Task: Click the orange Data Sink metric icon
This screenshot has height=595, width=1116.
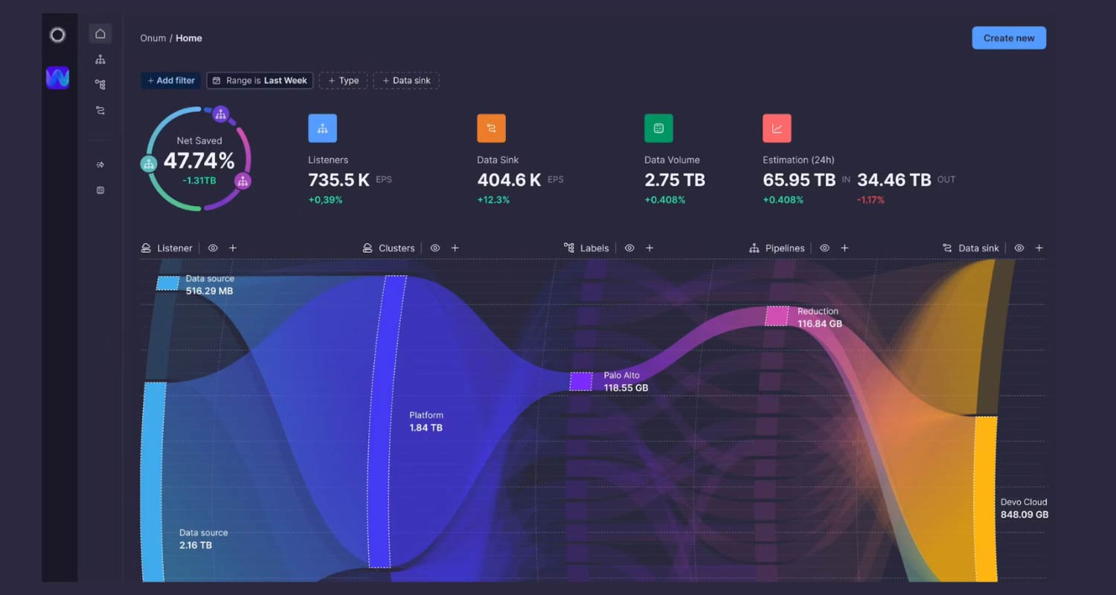Action: (491, 128)
